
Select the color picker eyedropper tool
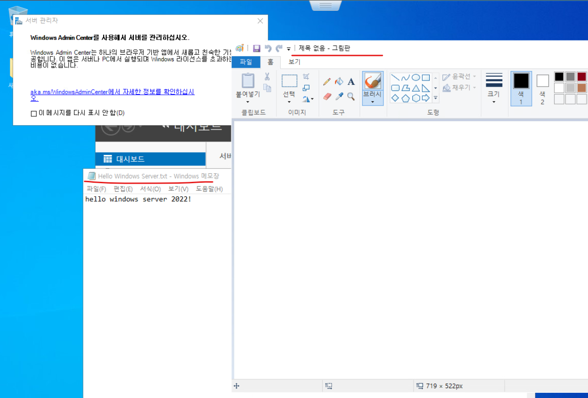click(339, 96)
